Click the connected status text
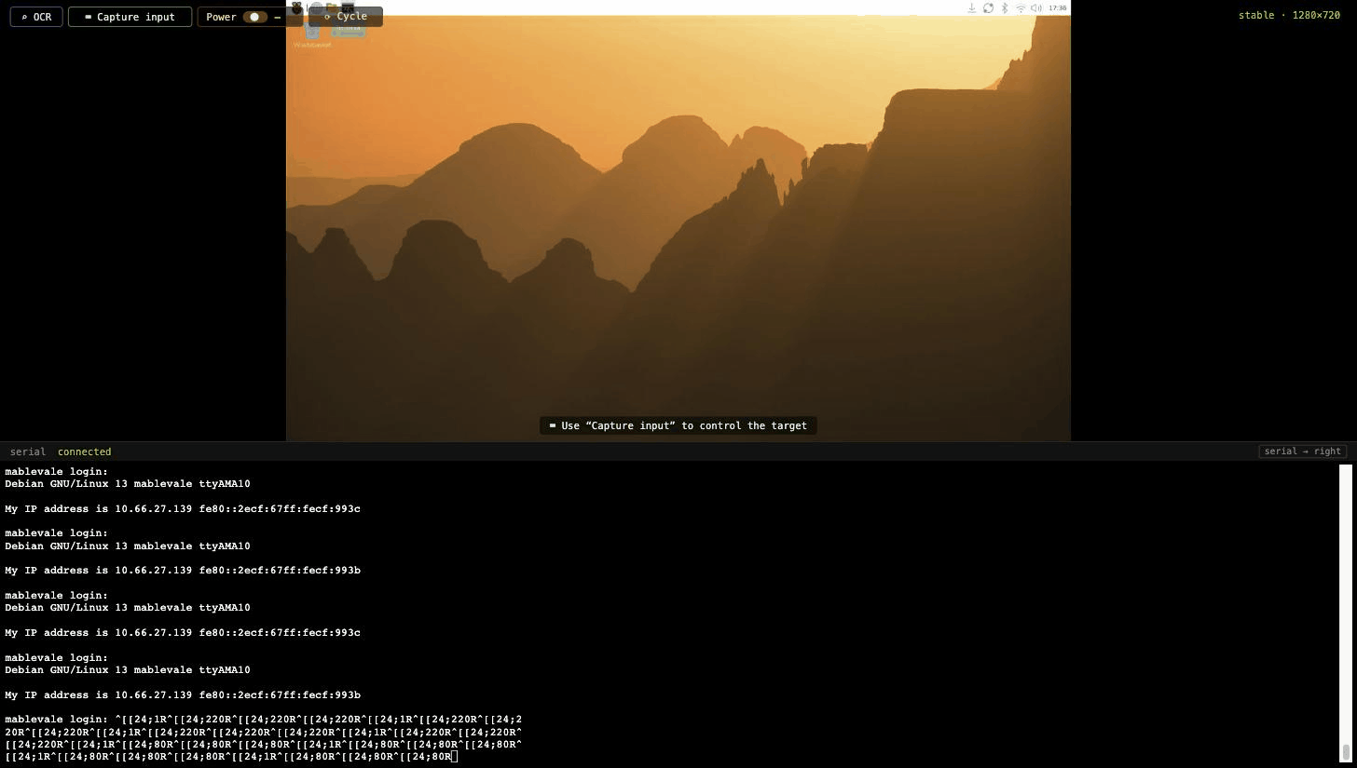Image resolution: width=1357 pixels, height=768 pixels. [84, 451]
